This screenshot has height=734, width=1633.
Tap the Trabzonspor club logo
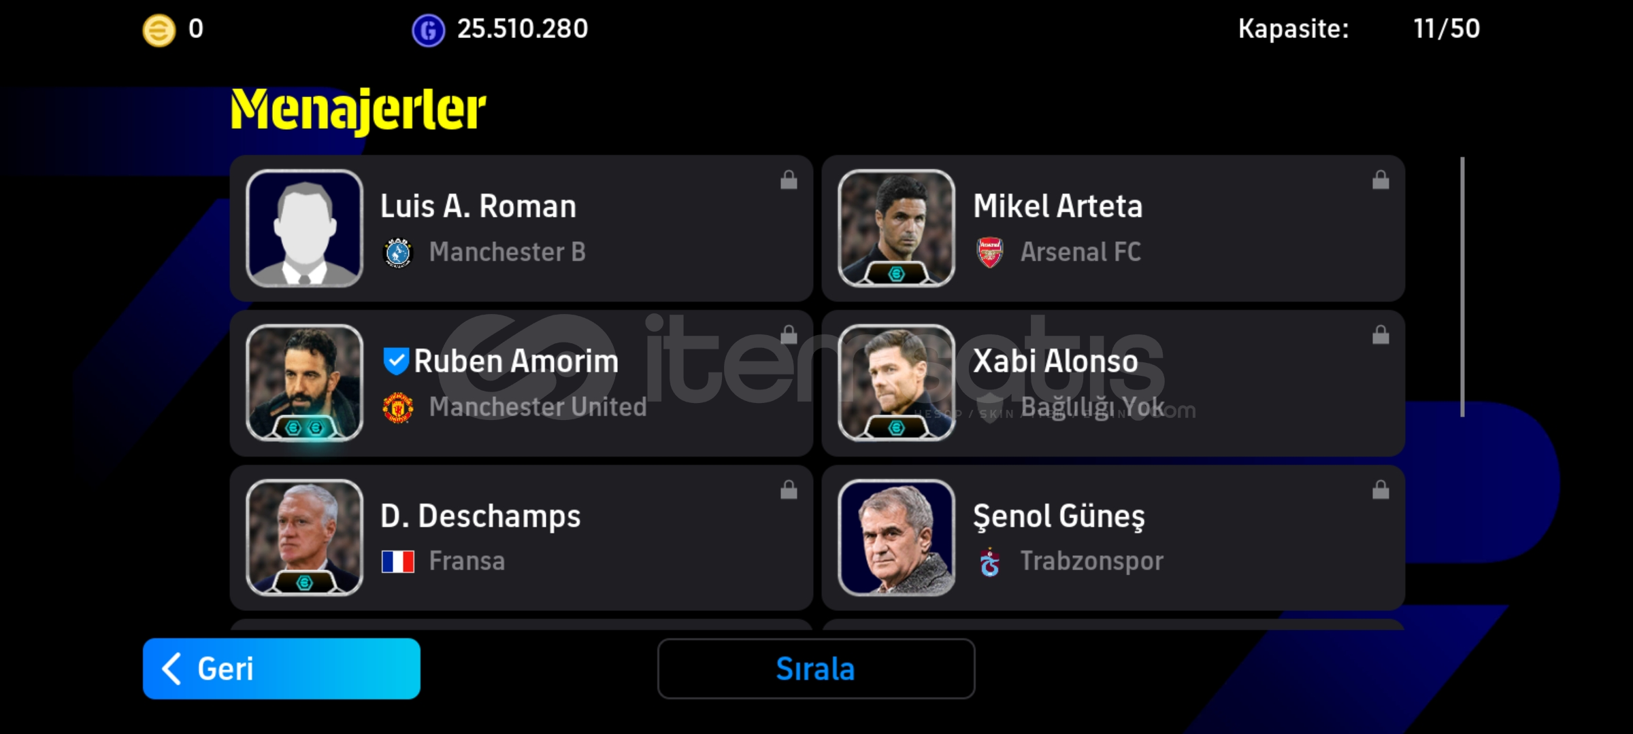[990, 562]
